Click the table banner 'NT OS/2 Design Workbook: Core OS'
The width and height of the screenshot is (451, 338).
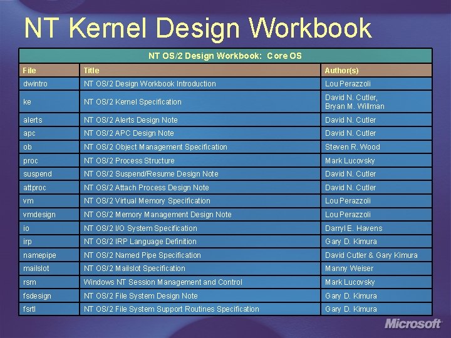click(x=225, y=56)
